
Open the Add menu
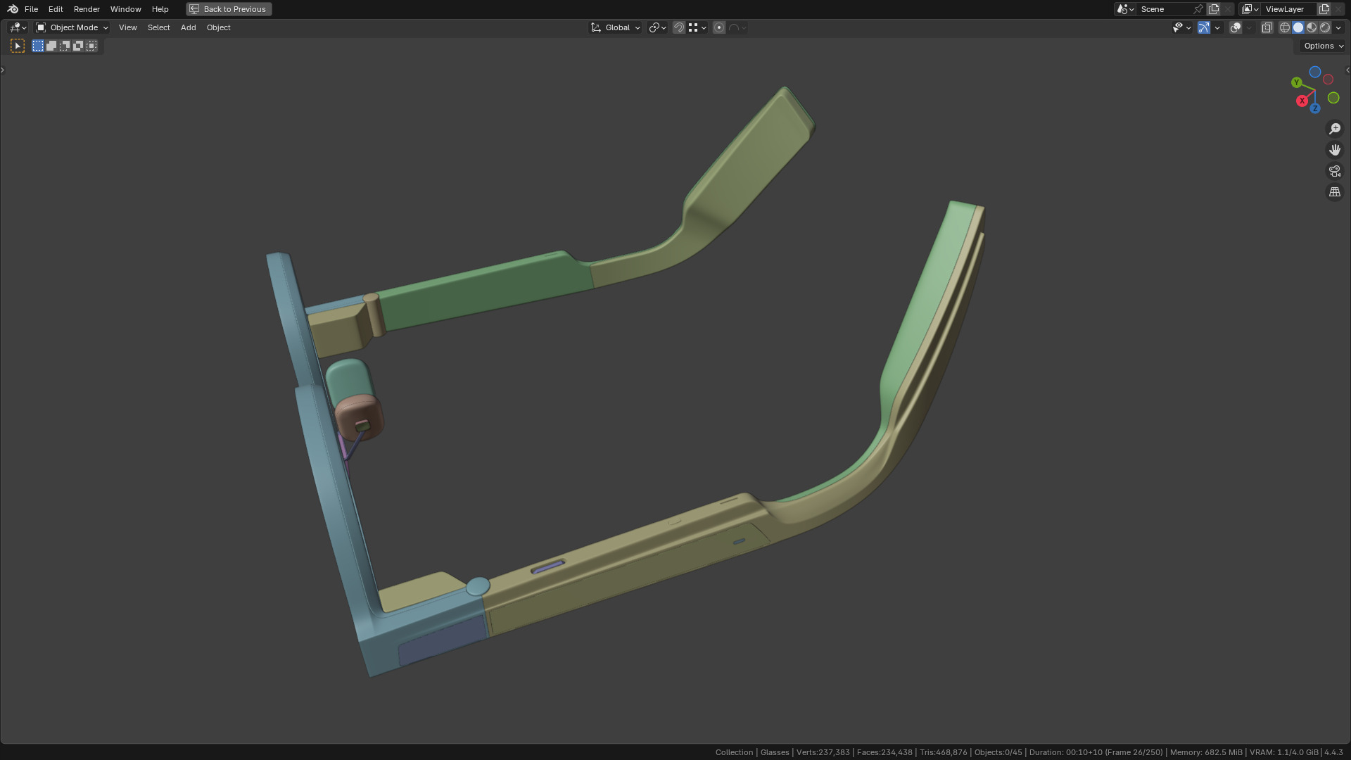[188, 27]
